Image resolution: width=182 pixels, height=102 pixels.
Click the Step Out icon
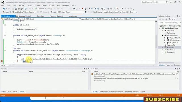[98, 9]
